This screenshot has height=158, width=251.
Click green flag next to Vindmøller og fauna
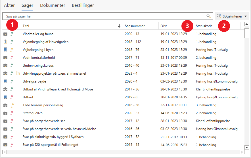[12, 34]
